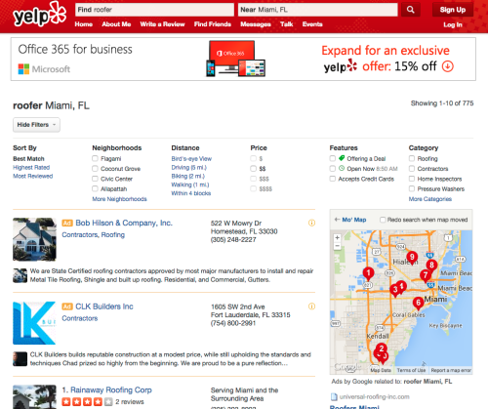
Task: Open Rainaway Roofing Corp listing
Action: tap(111, 389)
